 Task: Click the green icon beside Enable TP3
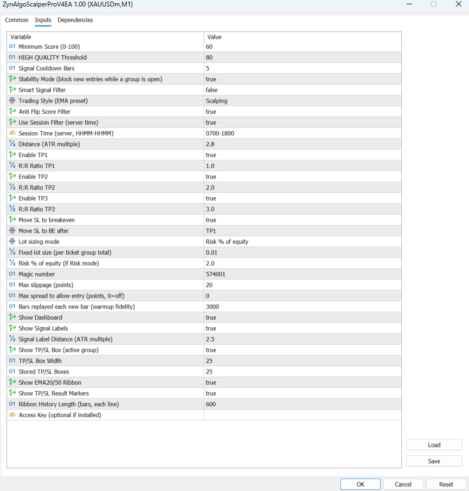tap(12, 198)
